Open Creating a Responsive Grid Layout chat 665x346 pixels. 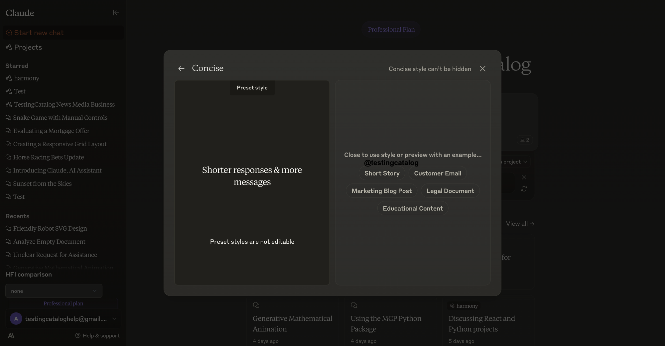click(56, 144)
